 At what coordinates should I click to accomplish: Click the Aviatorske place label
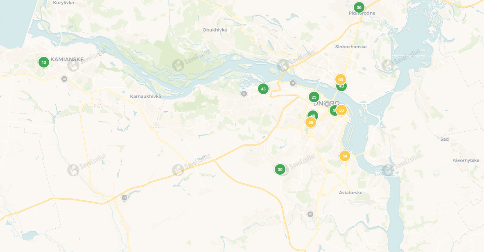coord(351,193)
